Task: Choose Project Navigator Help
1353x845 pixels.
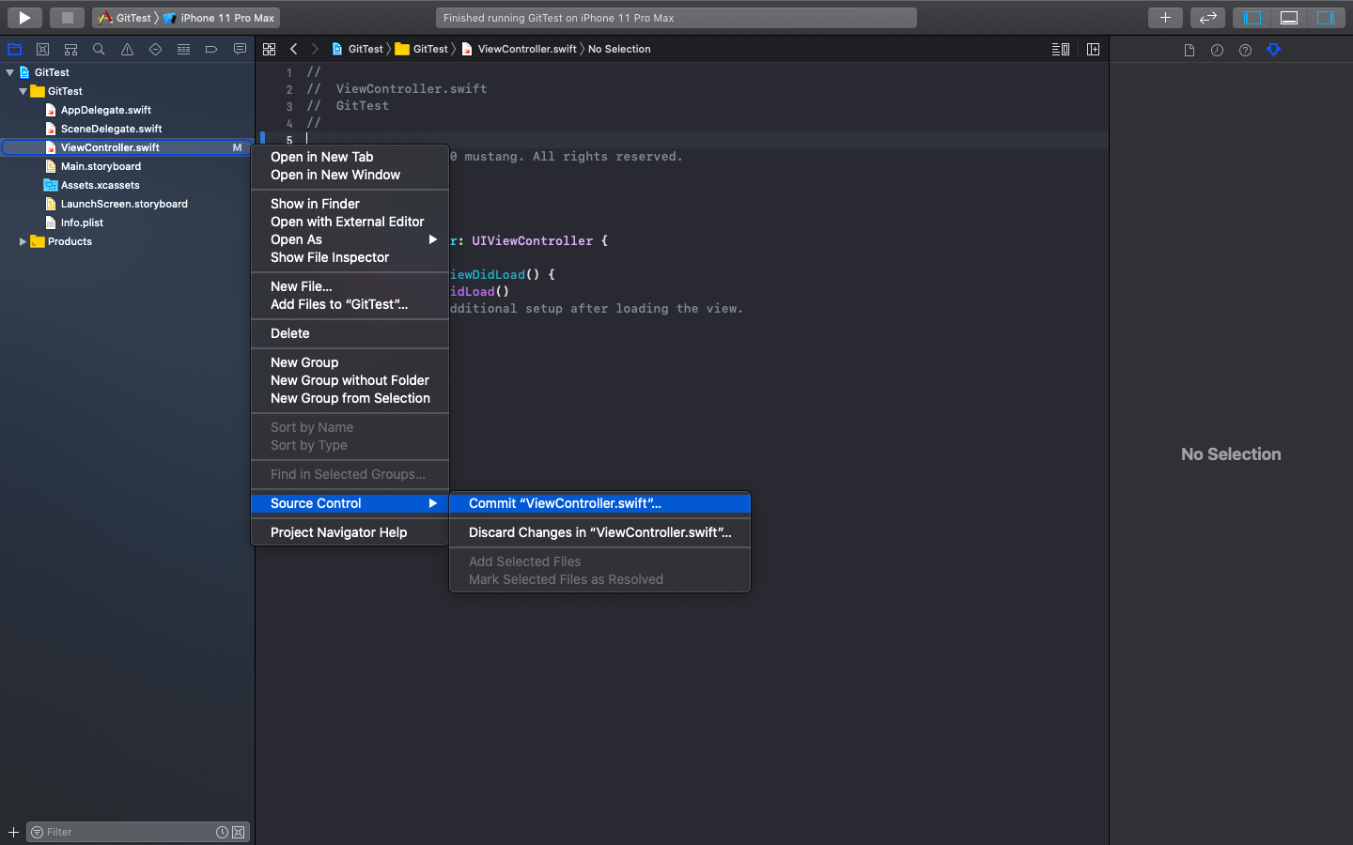Action: 350,532
